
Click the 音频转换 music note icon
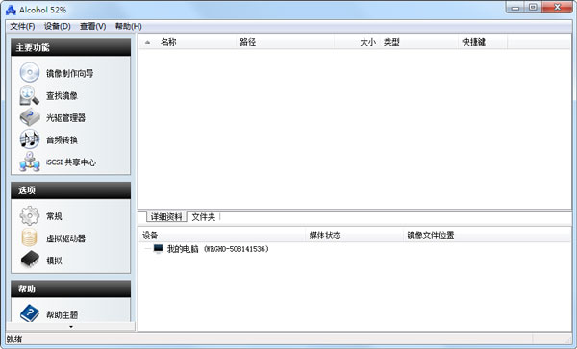[30, 139]
